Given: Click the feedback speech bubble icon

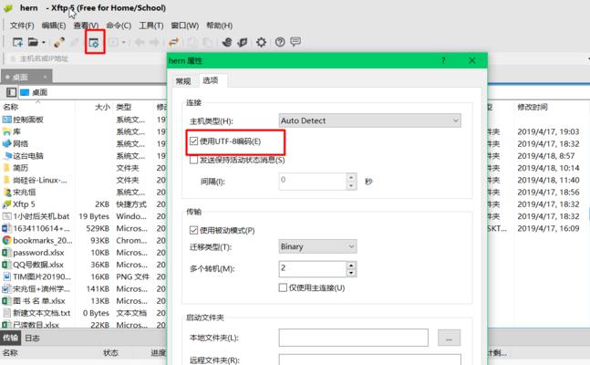Looking at the screenshot, I should pyautogui.click(x=295, y=42).
